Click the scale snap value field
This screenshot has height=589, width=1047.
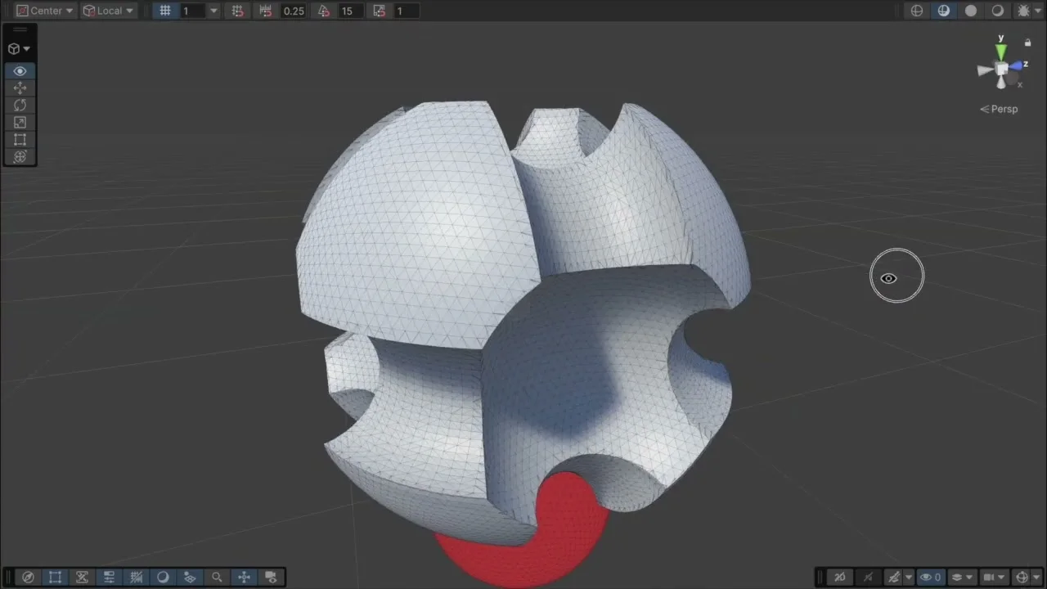tap(406, 11)
